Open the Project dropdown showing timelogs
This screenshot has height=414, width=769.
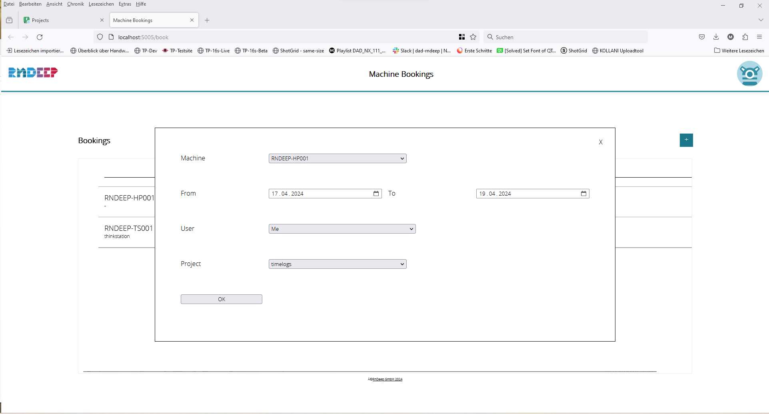coord(338,264)
